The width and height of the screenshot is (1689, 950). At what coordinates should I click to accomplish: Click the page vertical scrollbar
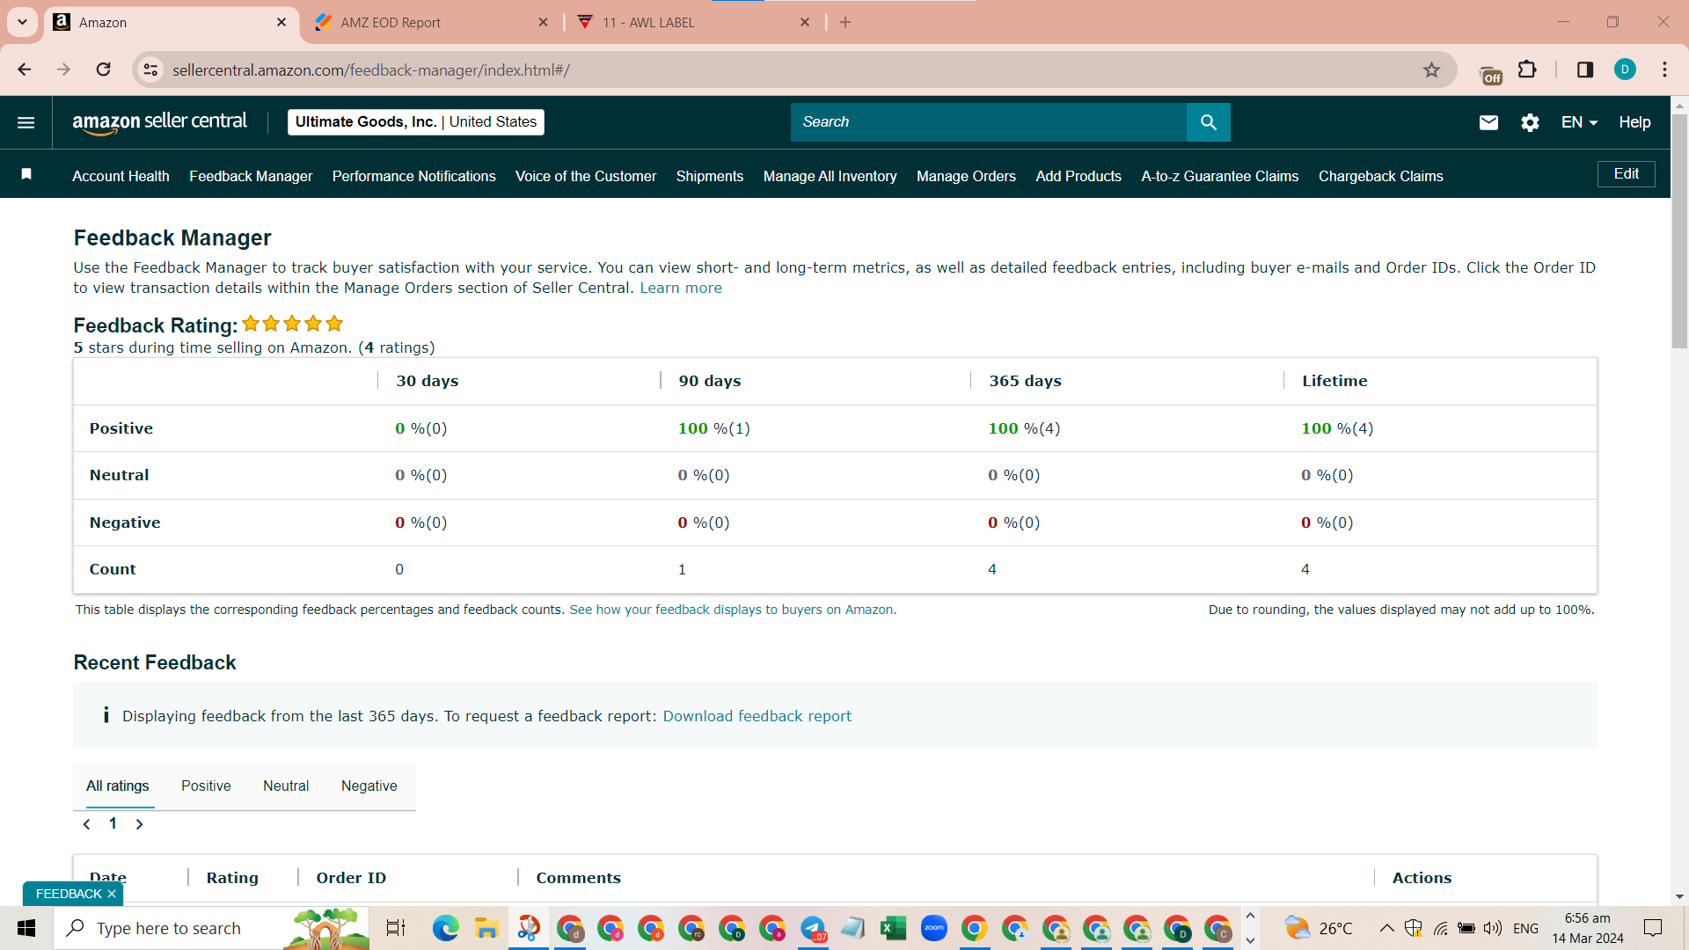(x=1679, y=230)
